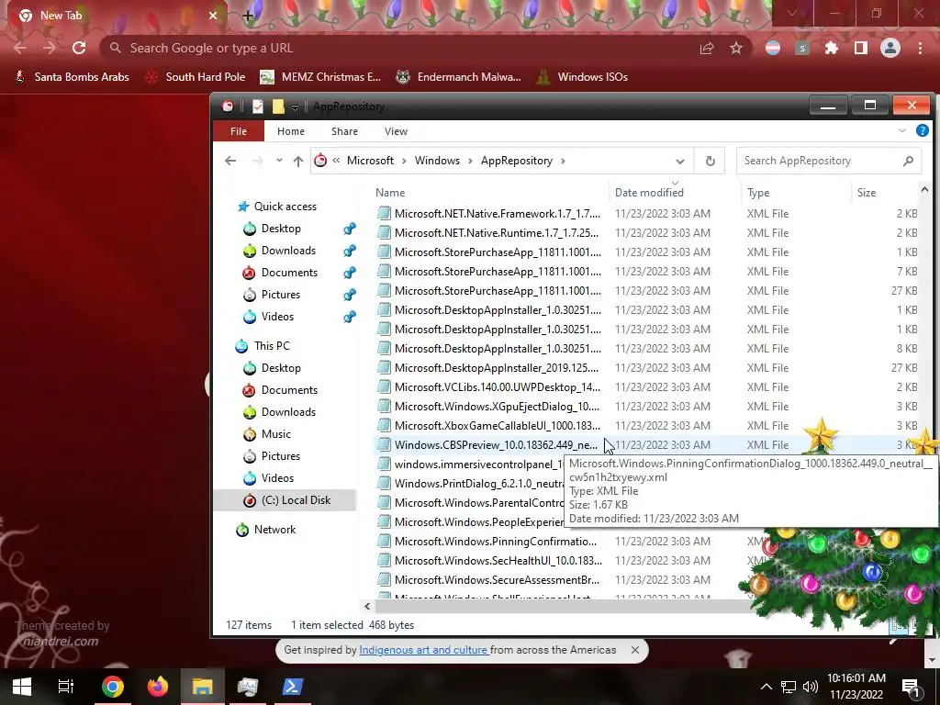Go back in File Explorer
This screenshot has height=705, width=940.
coord(230,161)
